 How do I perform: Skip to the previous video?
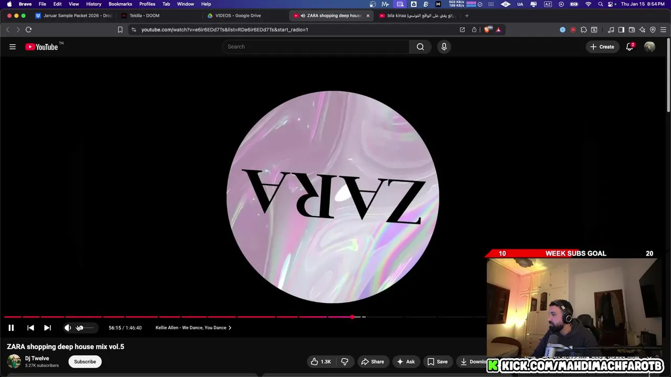[30, 328]
